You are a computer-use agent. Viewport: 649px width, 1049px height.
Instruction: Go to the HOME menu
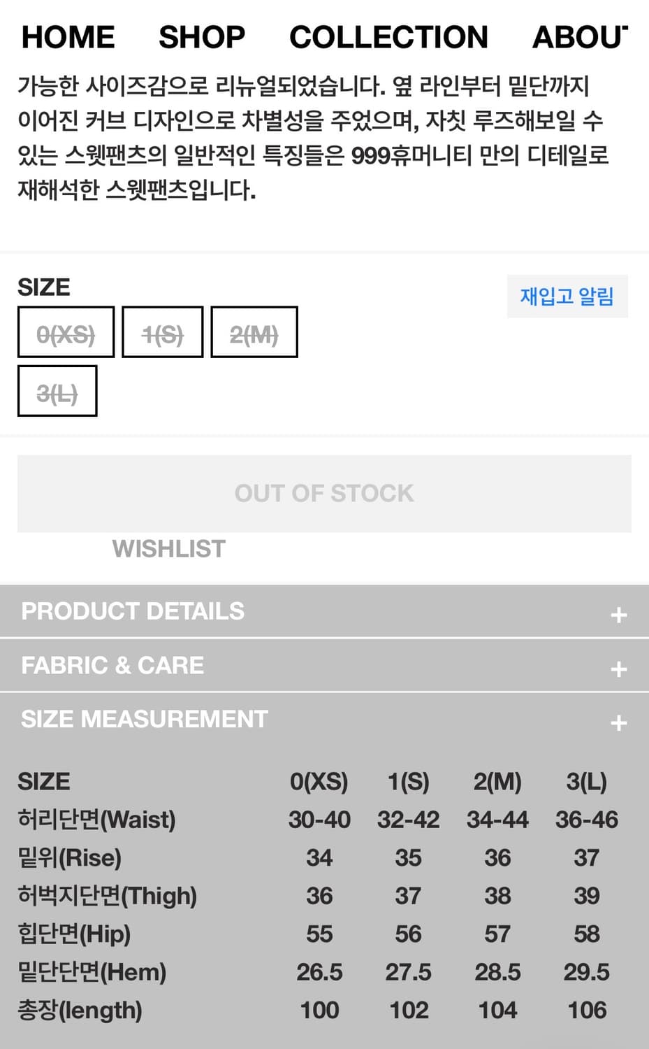click(68, 37)
